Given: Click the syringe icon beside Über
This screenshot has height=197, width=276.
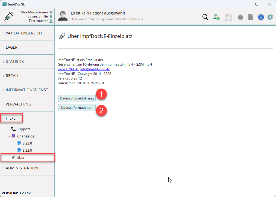Looking at the screenshot, I should [13, 157].
